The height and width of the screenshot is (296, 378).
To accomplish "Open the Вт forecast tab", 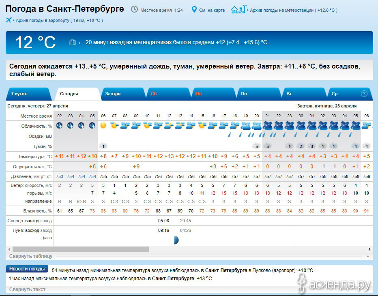I will [x=304, y=94].
